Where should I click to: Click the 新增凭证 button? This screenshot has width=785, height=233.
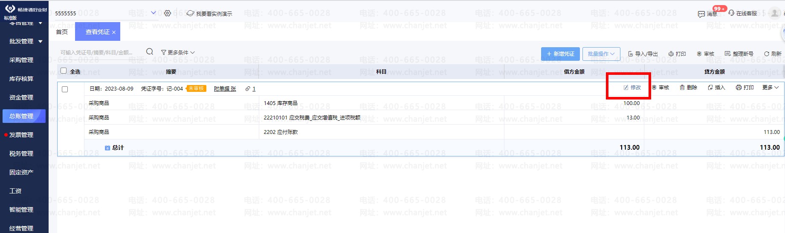pos(560,54)
